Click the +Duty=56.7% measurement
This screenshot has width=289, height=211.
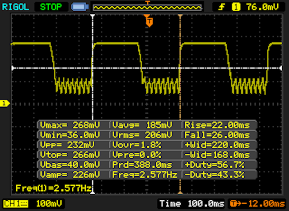(214, 165)
